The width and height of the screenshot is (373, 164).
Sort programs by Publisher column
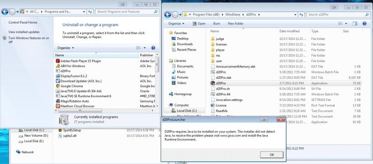146,55
